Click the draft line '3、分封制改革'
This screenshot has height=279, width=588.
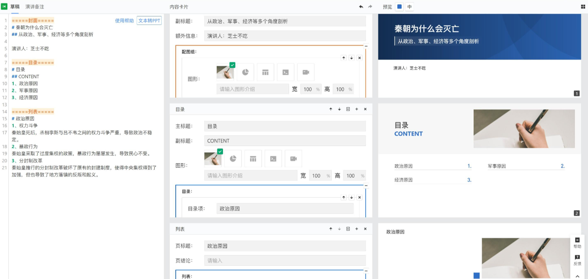(x=27, y=160)
